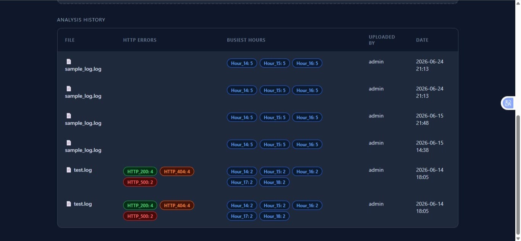Select Hour_16: 5 badge in the 21:48 row
Viewport: 521px width, 241px height.
click(307, 117)
